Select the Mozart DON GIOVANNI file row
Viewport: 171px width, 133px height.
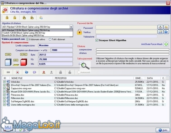pos(84,92)
